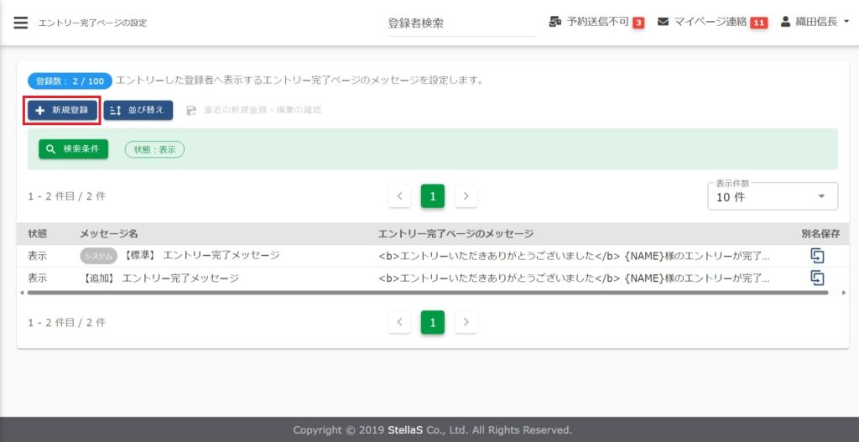Click the 登録者検索 search field
Screen dimensions: 859x442
pyautogui.click(x=461, y=23)
